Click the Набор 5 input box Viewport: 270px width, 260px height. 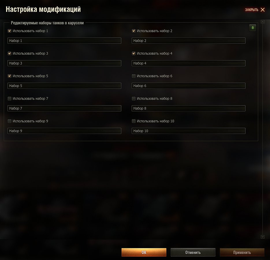(64, 86)
